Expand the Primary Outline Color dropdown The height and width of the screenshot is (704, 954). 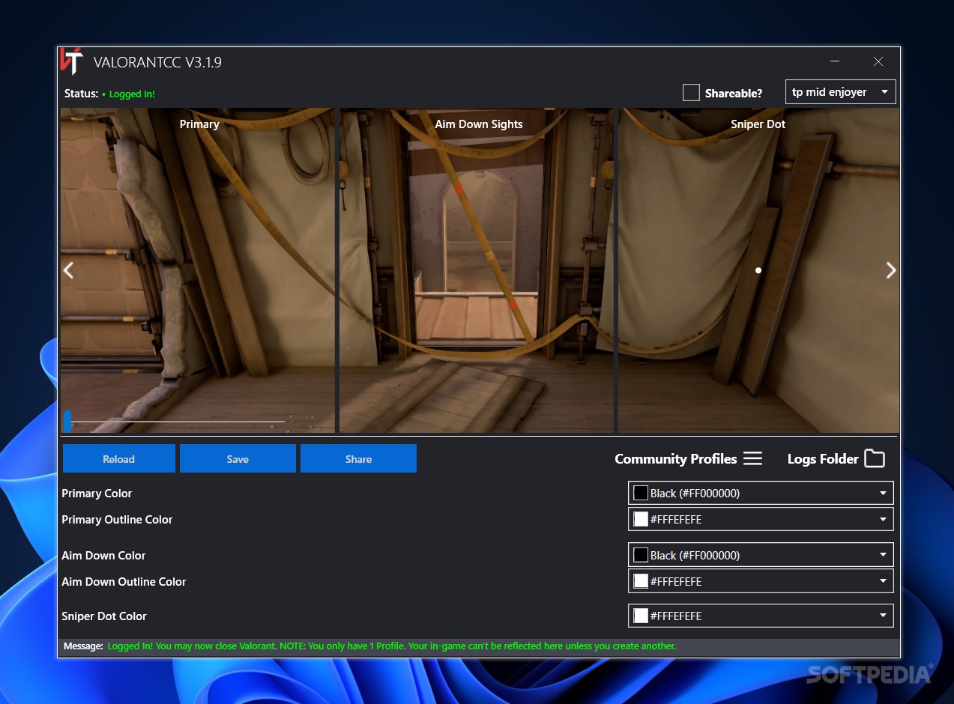(761, 519)
